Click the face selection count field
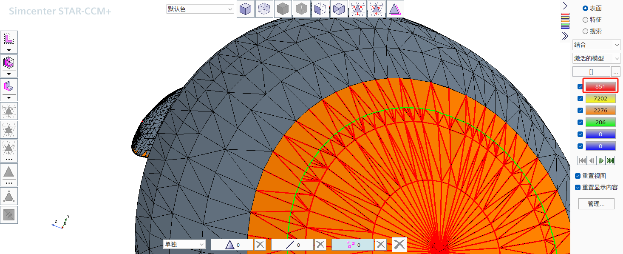The width and height of the screenshot is (623, 254). coord(232,245)
